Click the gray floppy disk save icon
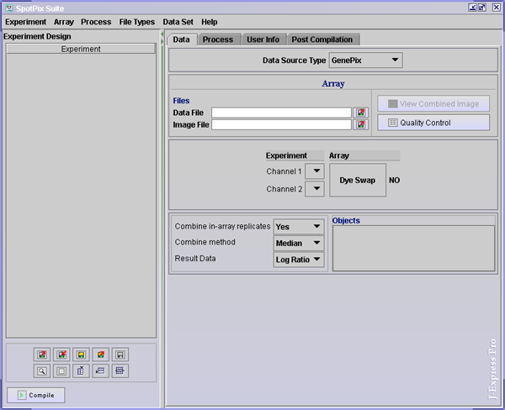The image size is (505, 410). pos(120,355)
